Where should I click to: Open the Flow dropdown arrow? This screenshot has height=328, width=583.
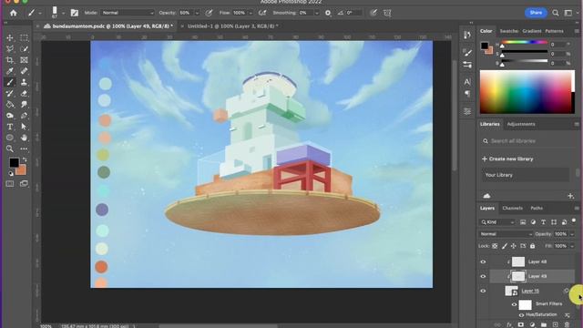[x=251, y=13]
